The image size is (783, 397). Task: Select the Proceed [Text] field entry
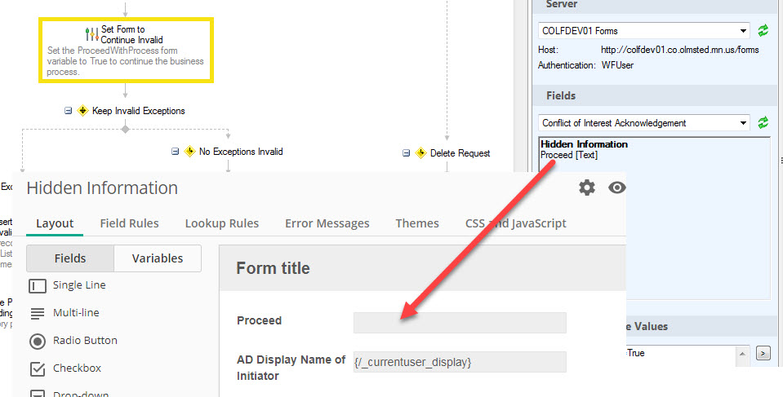coord(569,155)
